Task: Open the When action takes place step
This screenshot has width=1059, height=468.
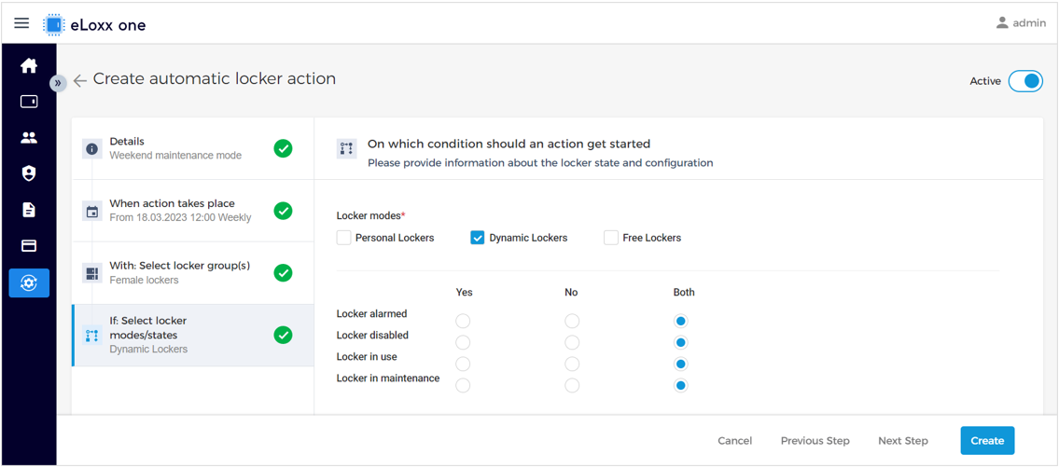Action: (x=192, y=211)
